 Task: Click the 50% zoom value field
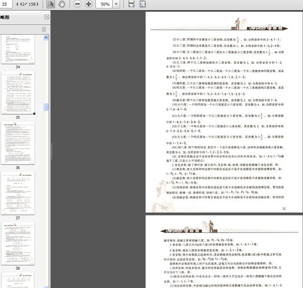105,4
